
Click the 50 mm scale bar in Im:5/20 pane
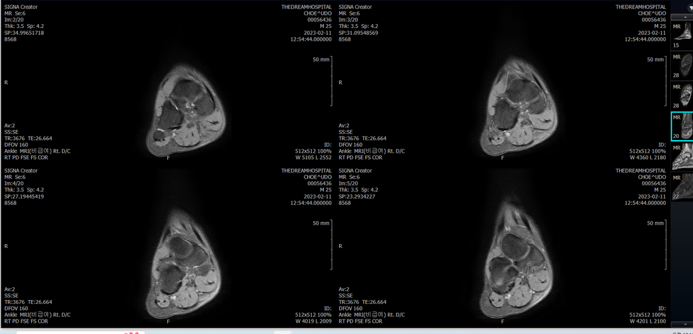[x=664, y=245]
